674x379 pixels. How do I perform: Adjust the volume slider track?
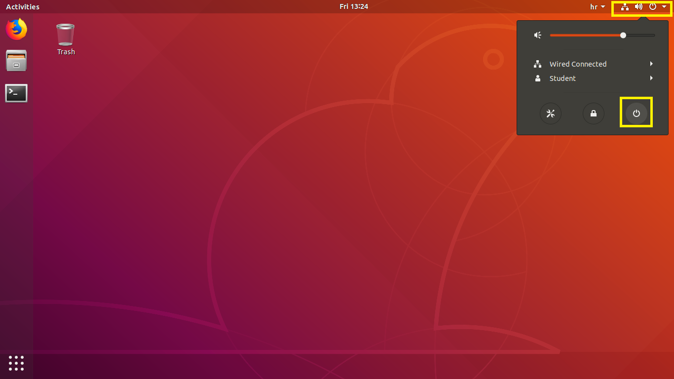click(x=602, y=35)
